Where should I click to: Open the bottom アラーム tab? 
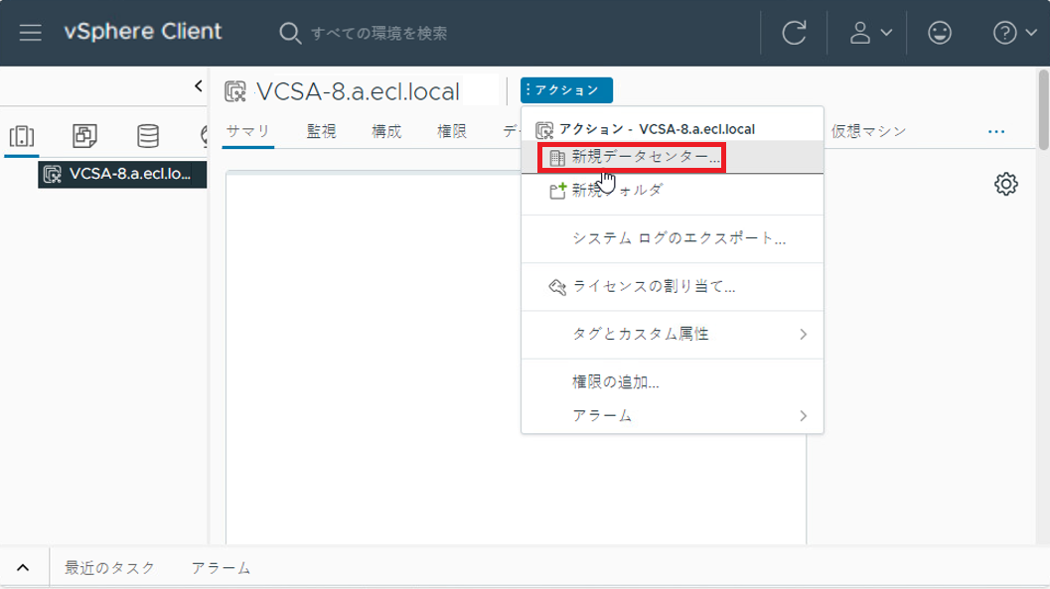pos(221,567)
